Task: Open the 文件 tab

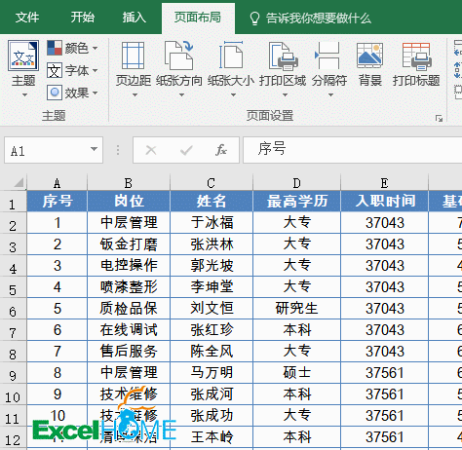Action: click(x=27, y=18)
